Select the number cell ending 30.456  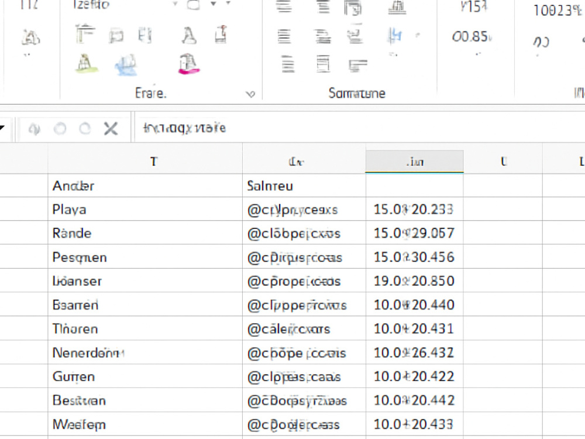[x=415, y=257]
